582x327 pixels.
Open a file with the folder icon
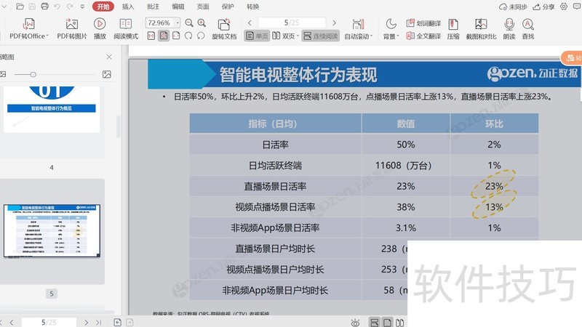(20, 7)
